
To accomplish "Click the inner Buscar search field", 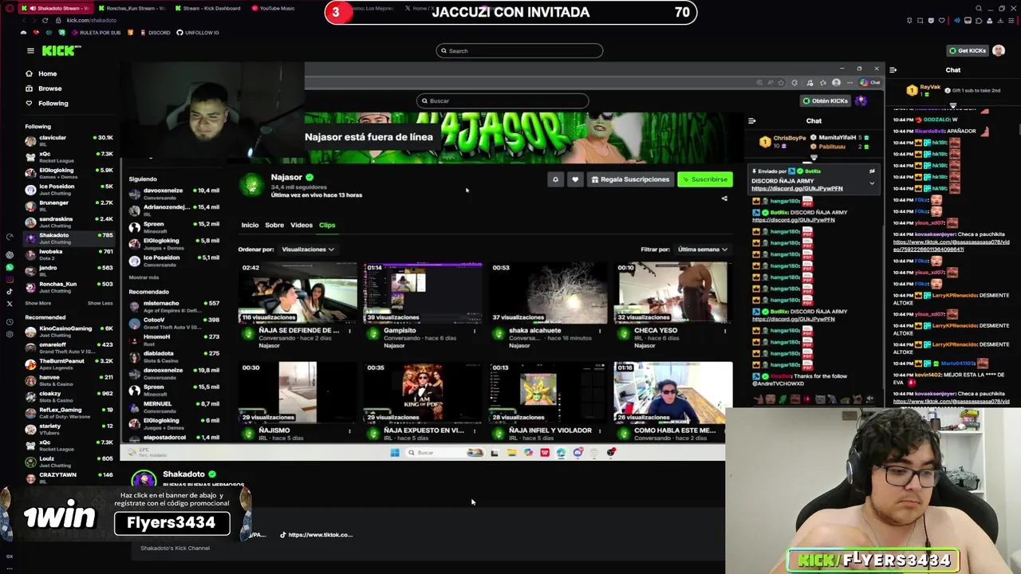I will tap(503, 101).
